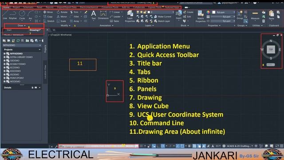This screenshot has height=160, width=284.
Task: Activate the Mirror tool
Action: [62, 16]
